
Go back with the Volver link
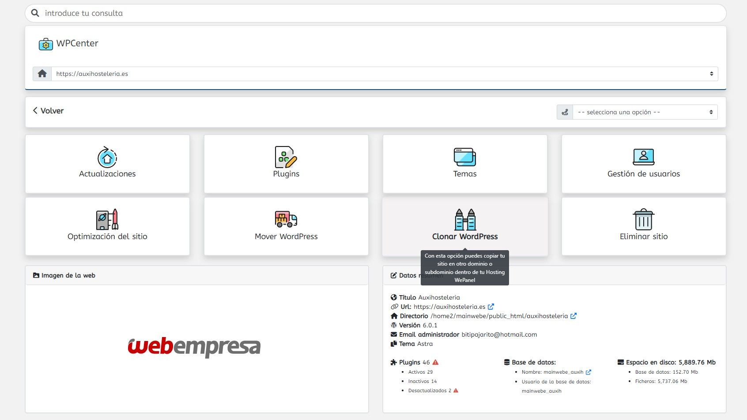pos(48,111)
